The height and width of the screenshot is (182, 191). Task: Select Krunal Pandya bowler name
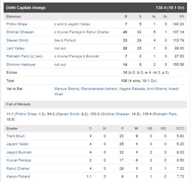point(19,160)
